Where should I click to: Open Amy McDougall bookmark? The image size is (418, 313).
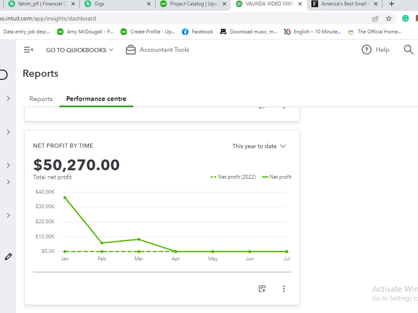(85, 32)
